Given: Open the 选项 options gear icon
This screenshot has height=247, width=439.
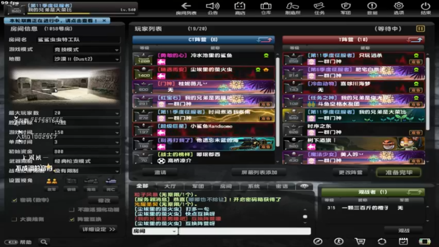Looking at the screenshot, I should click(399, 6).
